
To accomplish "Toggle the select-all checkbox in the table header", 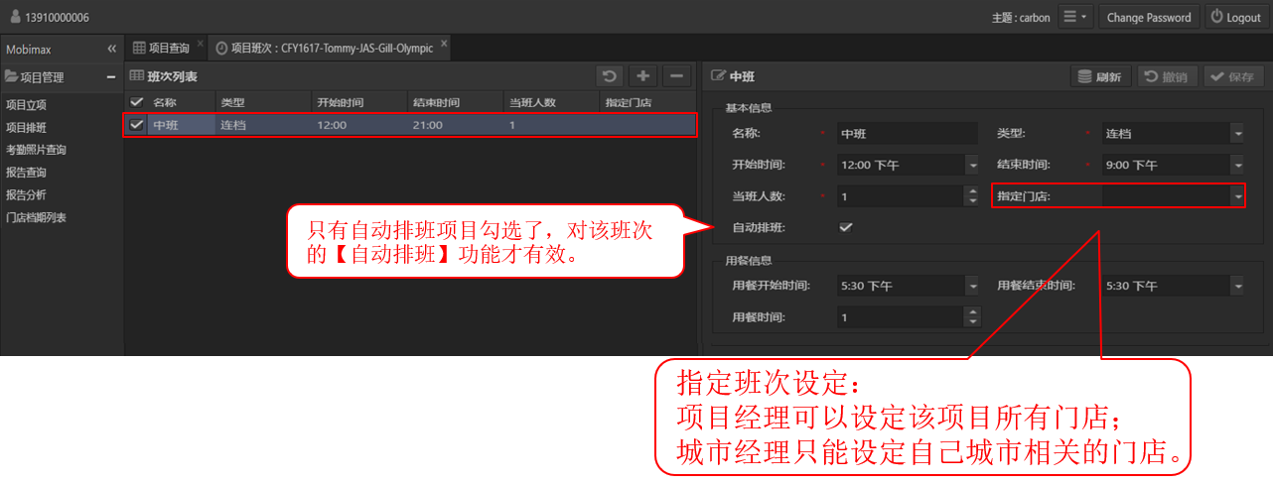I will point(137,102).
